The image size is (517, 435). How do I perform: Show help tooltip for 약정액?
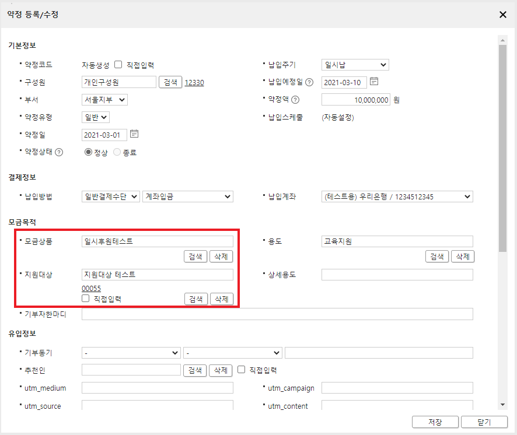[x=295, y=100]
